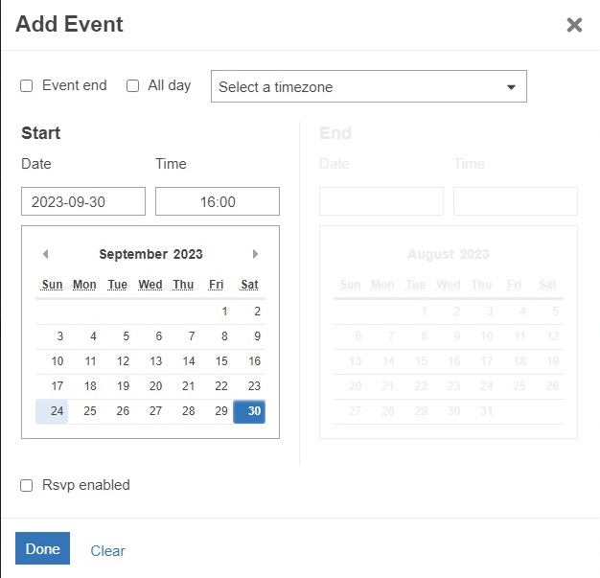Select September 13 in start calendar
The width and height of the screenshot is (600, 578).
156,361
